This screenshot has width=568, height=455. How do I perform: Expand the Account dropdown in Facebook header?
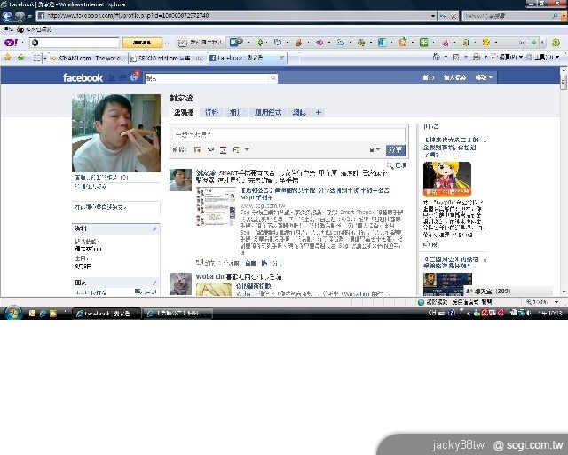484,77
